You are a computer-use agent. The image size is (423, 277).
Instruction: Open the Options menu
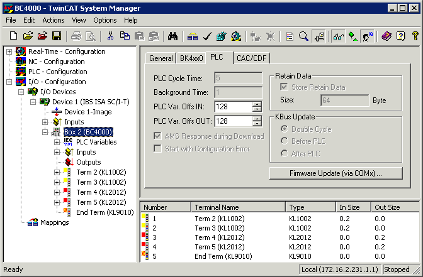click(105, 20)
